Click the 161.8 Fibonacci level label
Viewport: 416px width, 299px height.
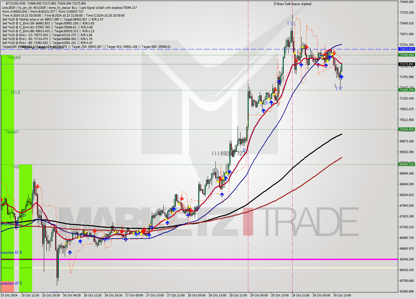15,93
